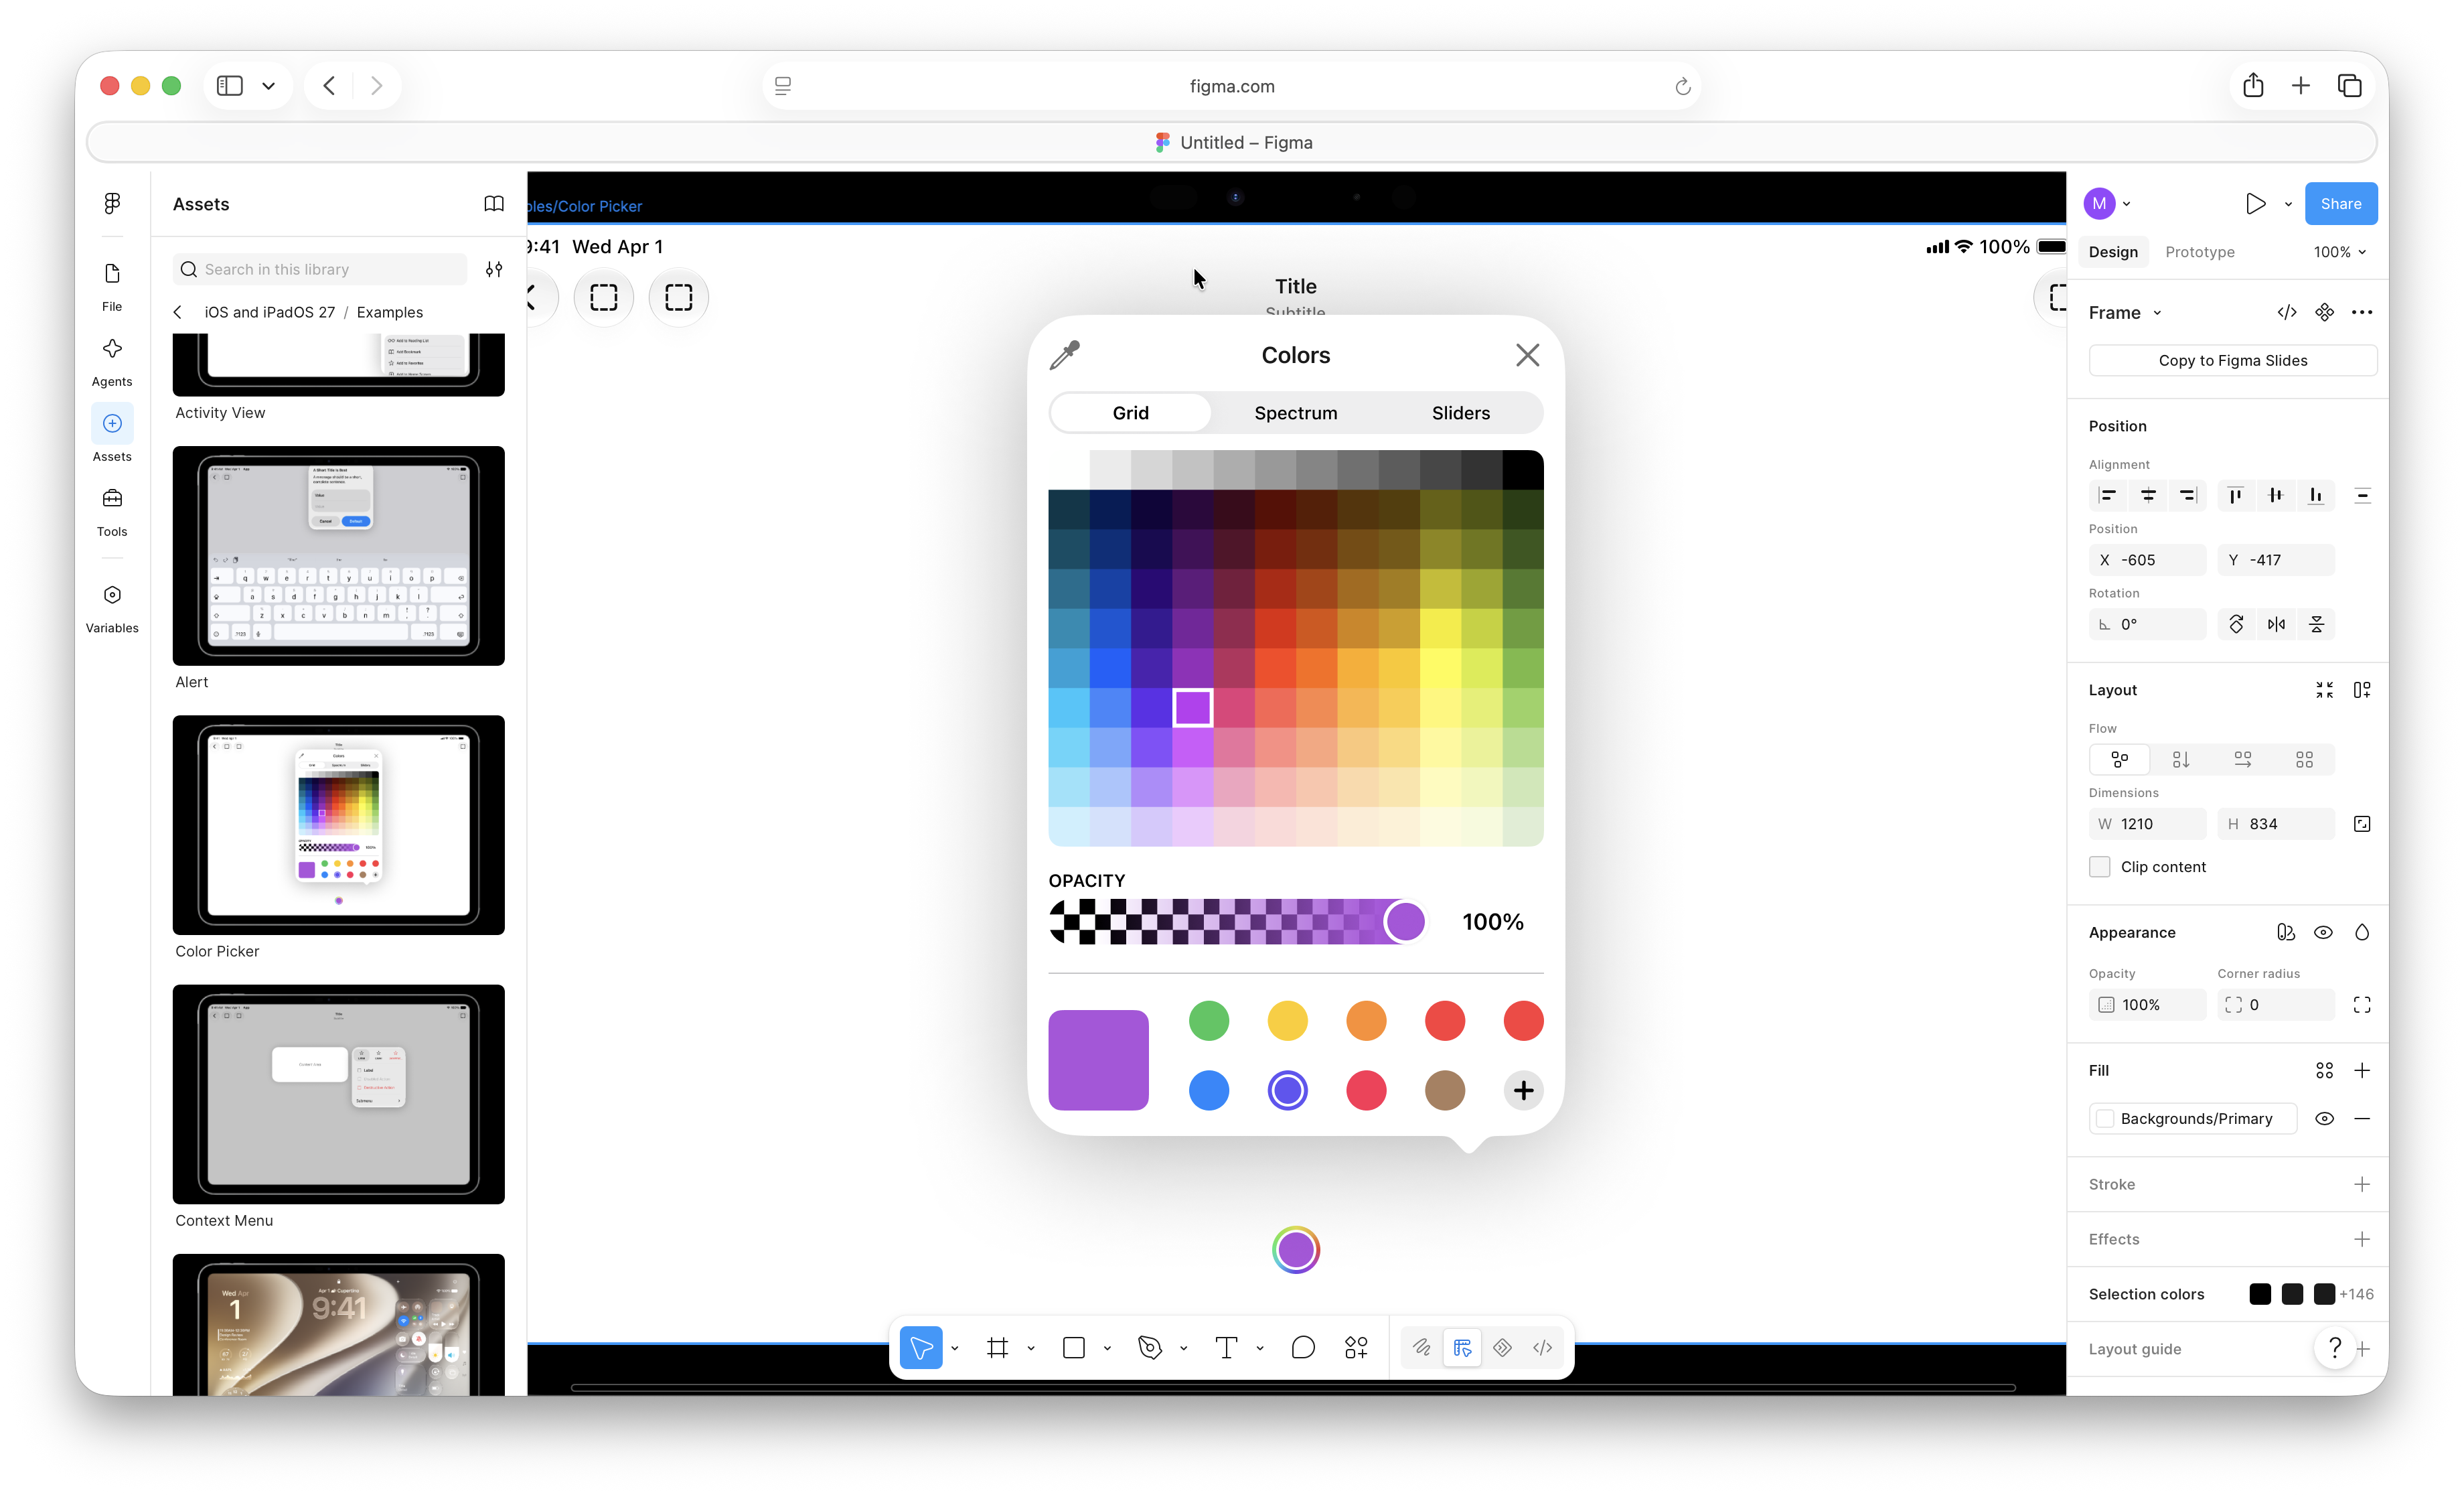Add a Stroke to frame
The image size is (2464, 1495).
2362,1185
